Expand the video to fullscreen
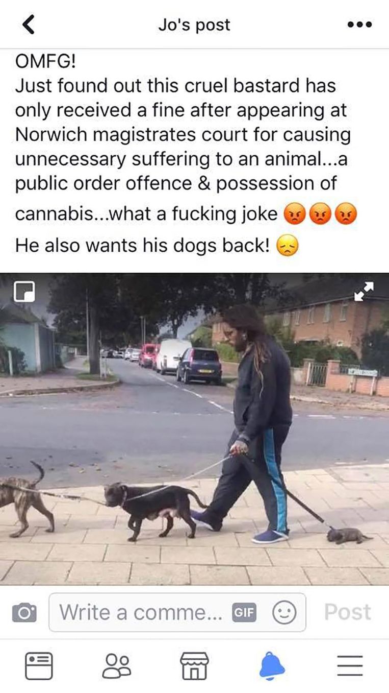 pyautogui.click(x=364, y=291)
